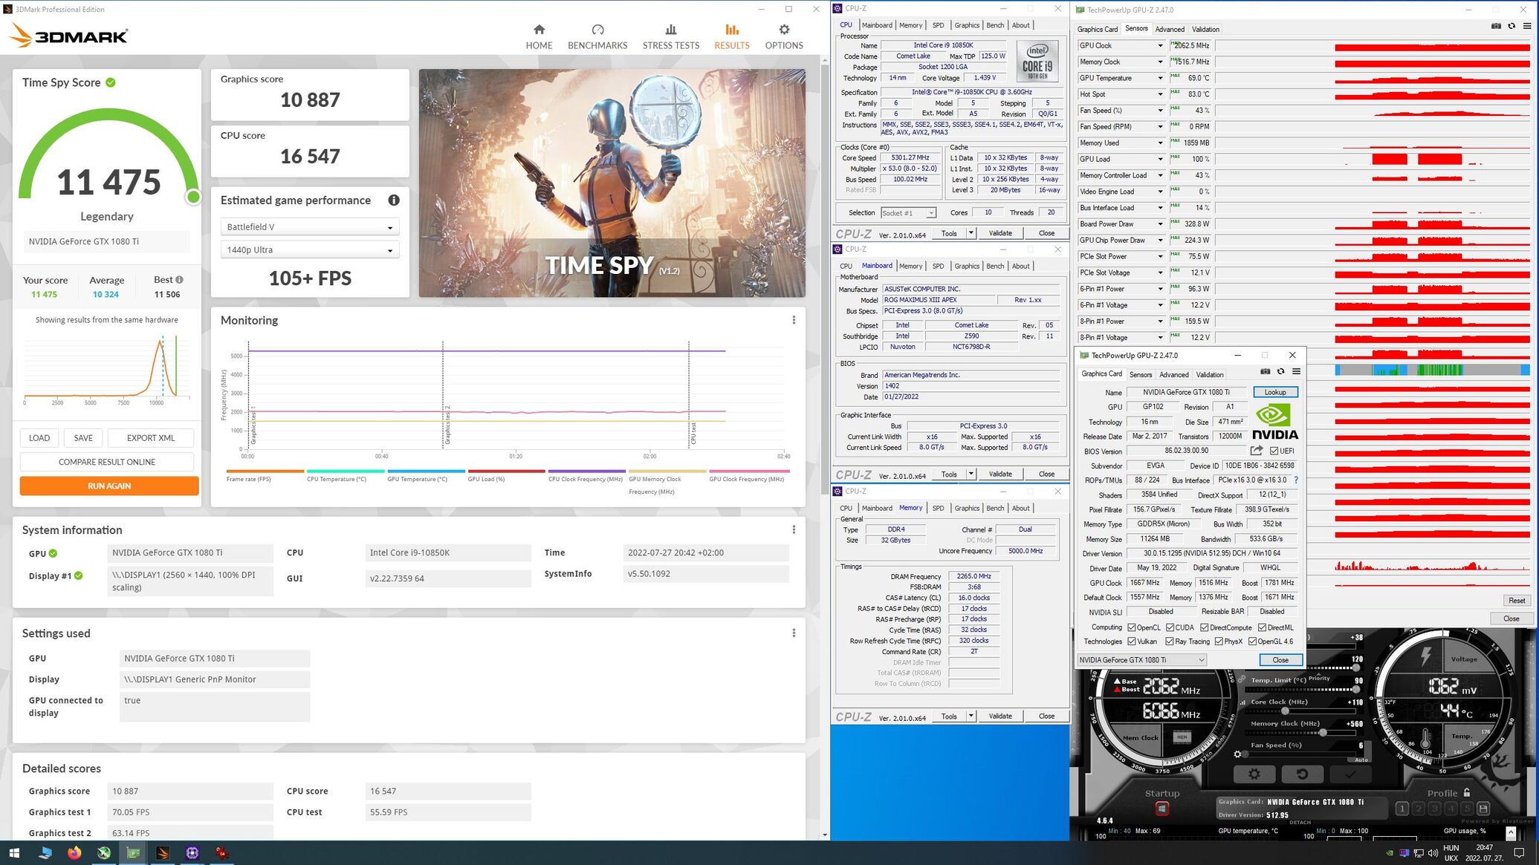Image resolution: width=1539 pixels, height=865 pixels.
Task: Open GPU-Z Sensors window hamburger menu
Action: [1527, 26]
